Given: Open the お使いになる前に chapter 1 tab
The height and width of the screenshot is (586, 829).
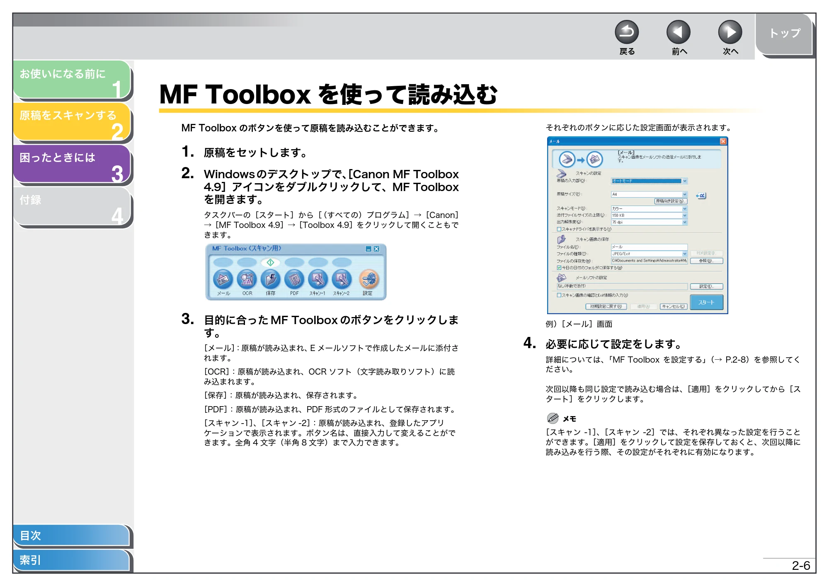Looking at the screenshot, I should [x=72, y=80].
